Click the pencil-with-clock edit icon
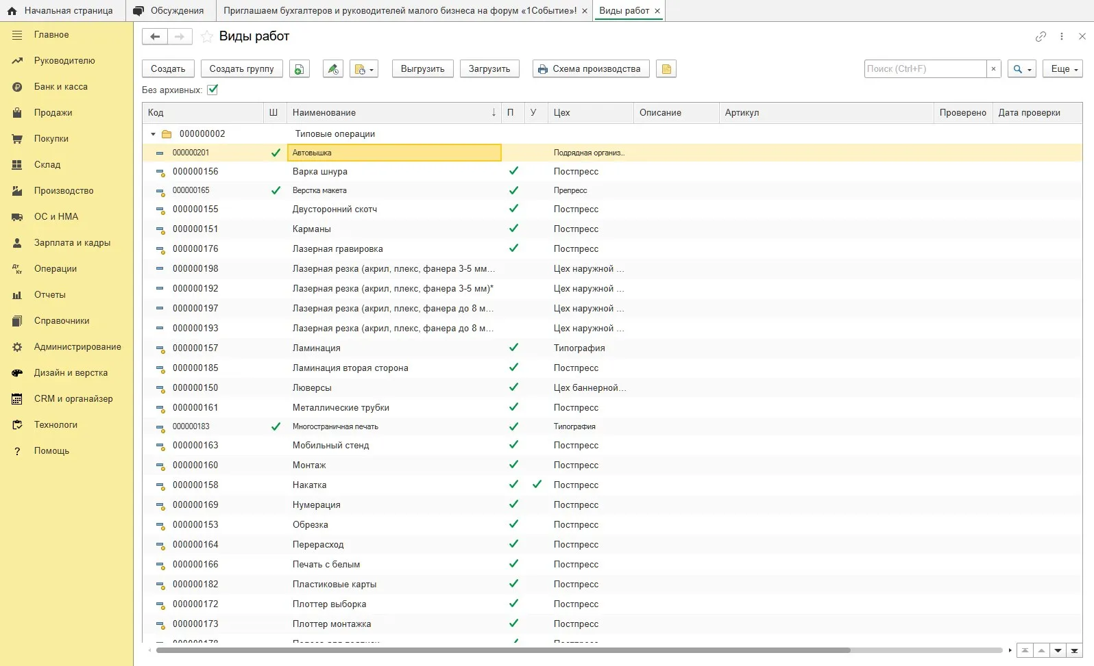 pos(333,69)
